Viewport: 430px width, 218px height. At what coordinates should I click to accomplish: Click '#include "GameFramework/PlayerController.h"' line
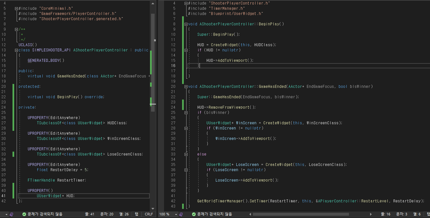[67, 14]
